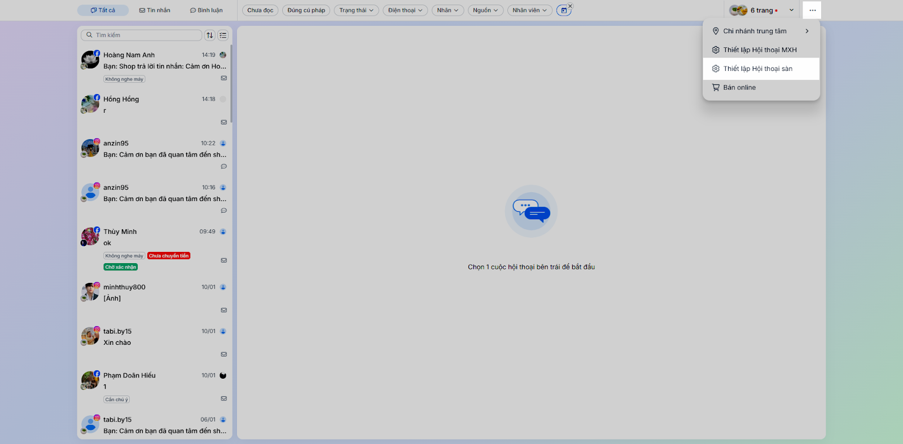
Task: Click Thùy Minh's message preview 'ok'
Action: 107,243
